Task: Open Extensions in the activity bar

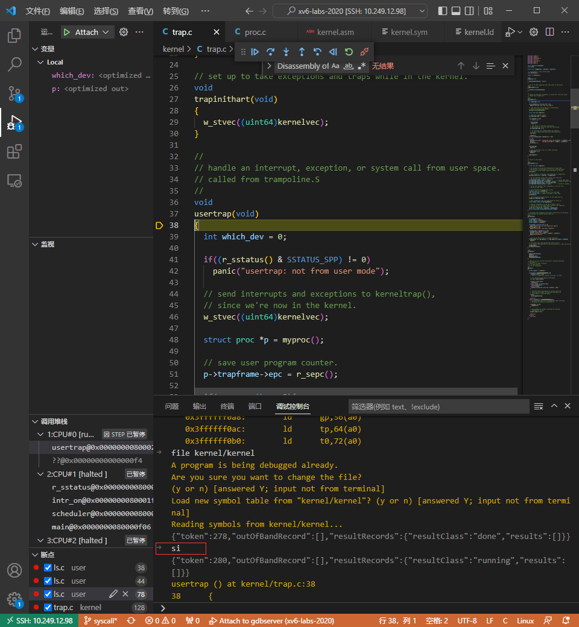Action: tap(14, 152)
